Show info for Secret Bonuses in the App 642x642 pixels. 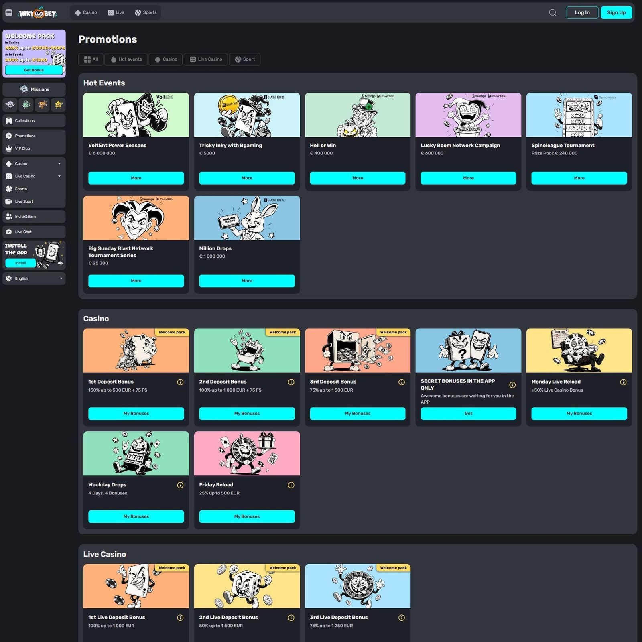pyautogui.click(x=512, y=385)
